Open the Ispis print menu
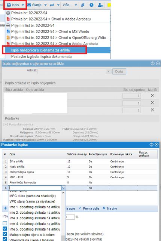 (15, 5)
